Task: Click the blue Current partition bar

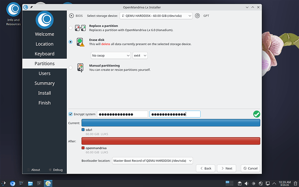Action: point(171,123)
